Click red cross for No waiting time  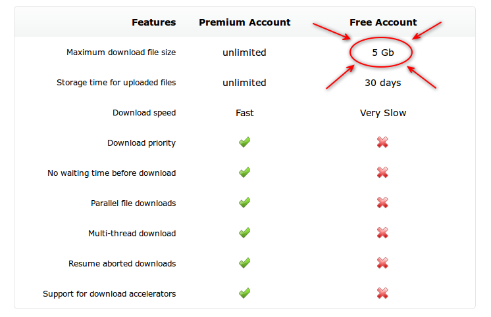[x=382, y=173]
